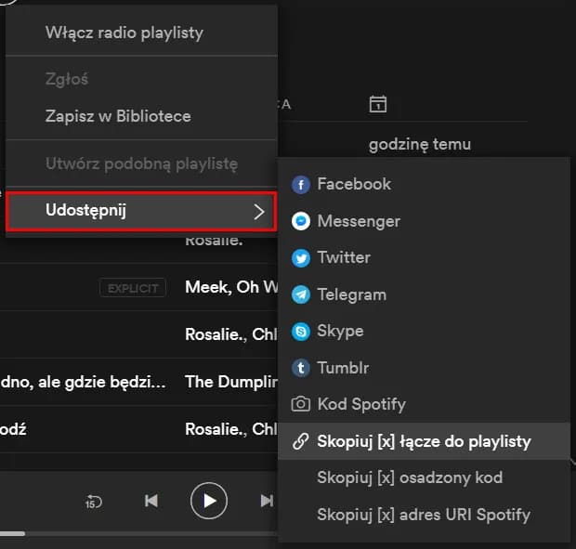576x549 pixels.
Task: Choose Zapisz w Bibliotece from context menu
Action: [x=118, y=116]
